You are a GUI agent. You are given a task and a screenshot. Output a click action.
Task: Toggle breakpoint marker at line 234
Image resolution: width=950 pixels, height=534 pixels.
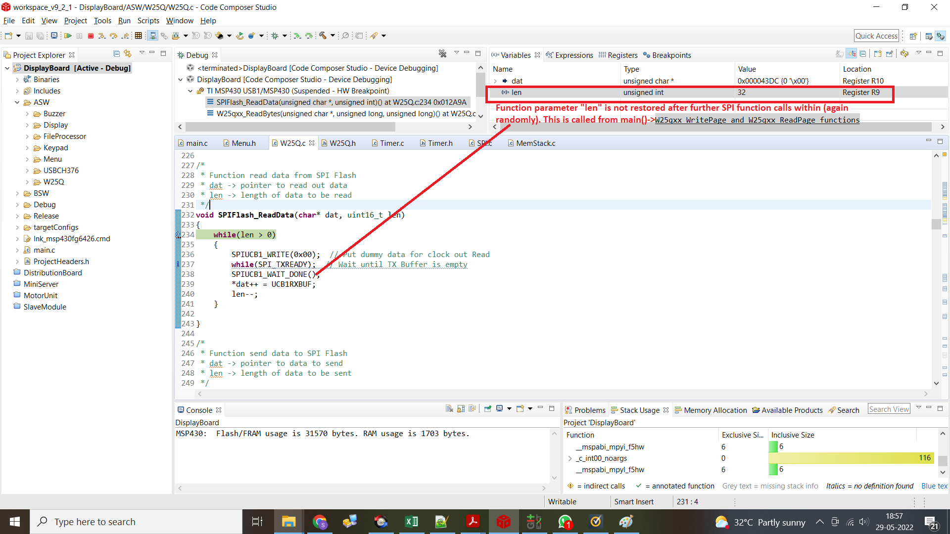click(178, 235)
